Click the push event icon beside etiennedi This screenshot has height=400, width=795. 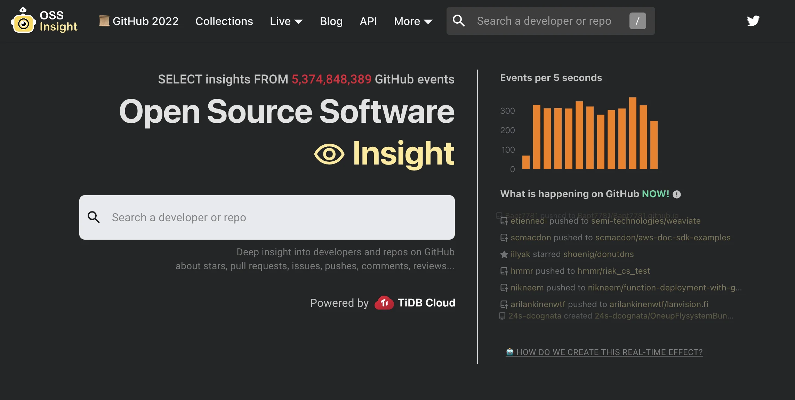pyautogui.click(x=504, y=221)
